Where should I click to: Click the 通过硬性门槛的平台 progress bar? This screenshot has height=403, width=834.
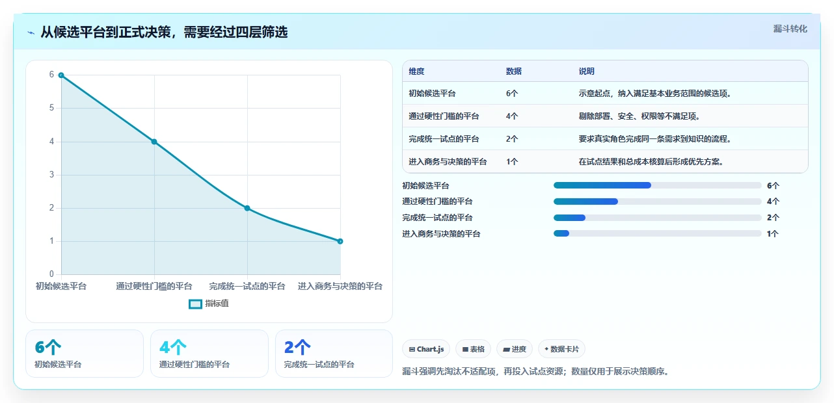tap(657, 201)
